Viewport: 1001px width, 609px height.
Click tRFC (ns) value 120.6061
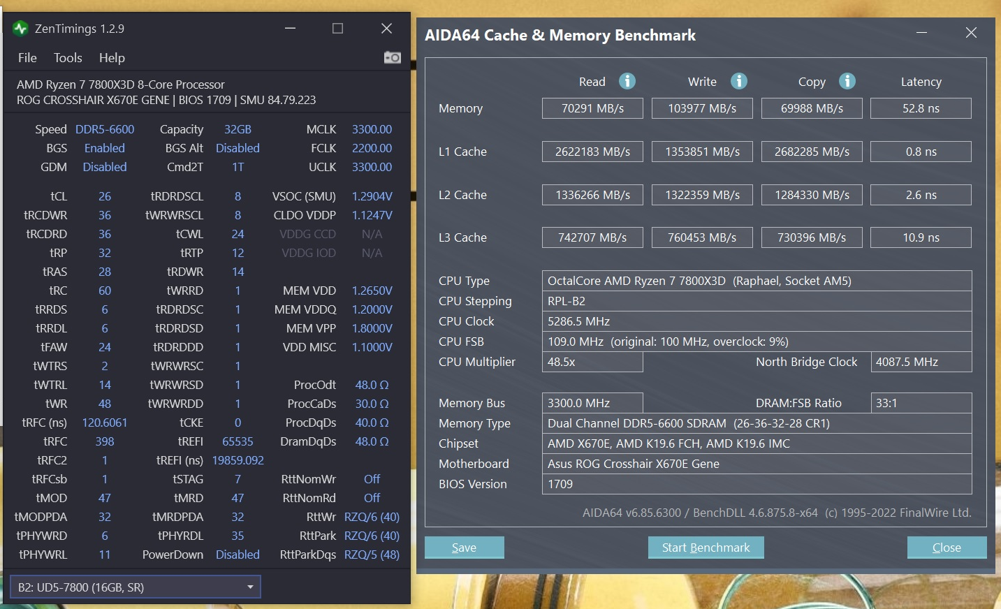(x=105, y=423)
